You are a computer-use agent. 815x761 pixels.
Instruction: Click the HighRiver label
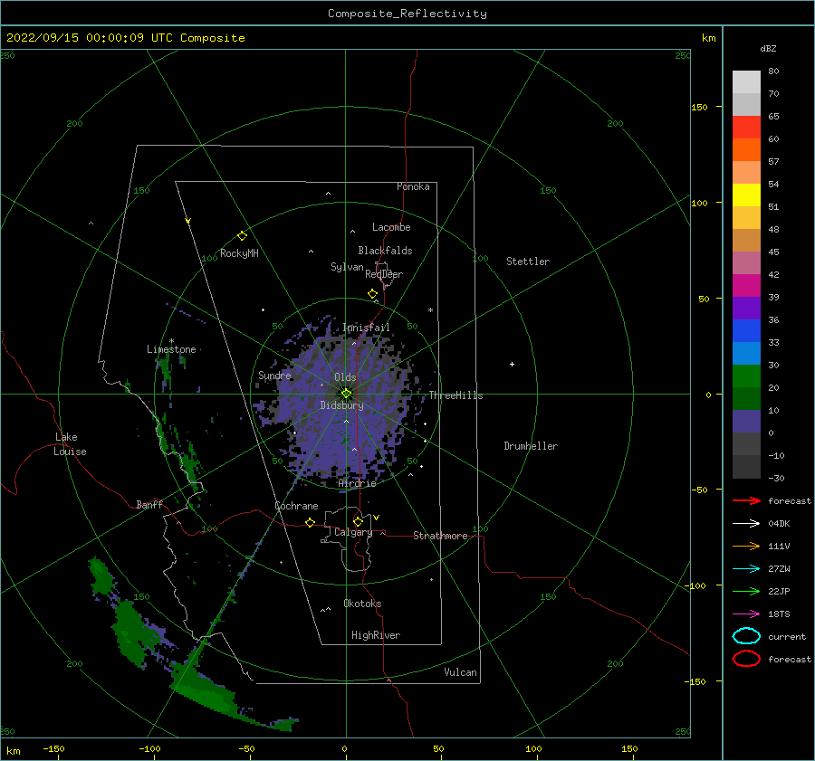(x=376, y=635)
